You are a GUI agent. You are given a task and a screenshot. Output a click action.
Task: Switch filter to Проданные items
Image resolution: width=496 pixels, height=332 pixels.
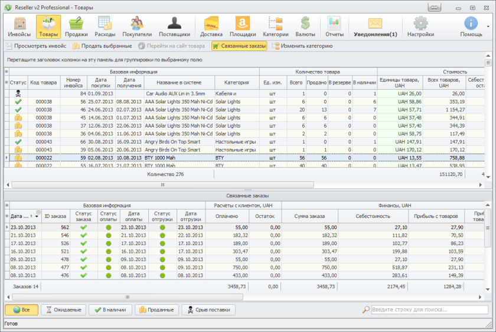(157, 310)
